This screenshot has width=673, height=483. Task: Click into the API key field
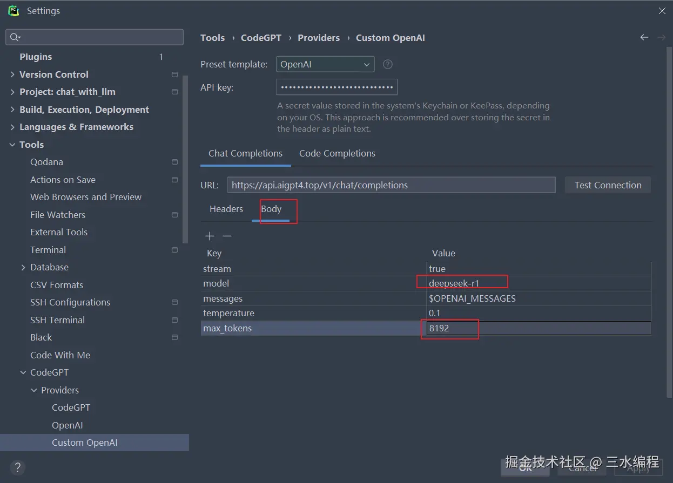pyautogui.click(x=336, y=87)
